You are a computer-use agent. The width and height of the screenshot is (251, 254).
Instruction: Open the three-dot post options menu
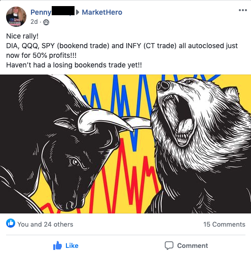[x=243, y=10]
